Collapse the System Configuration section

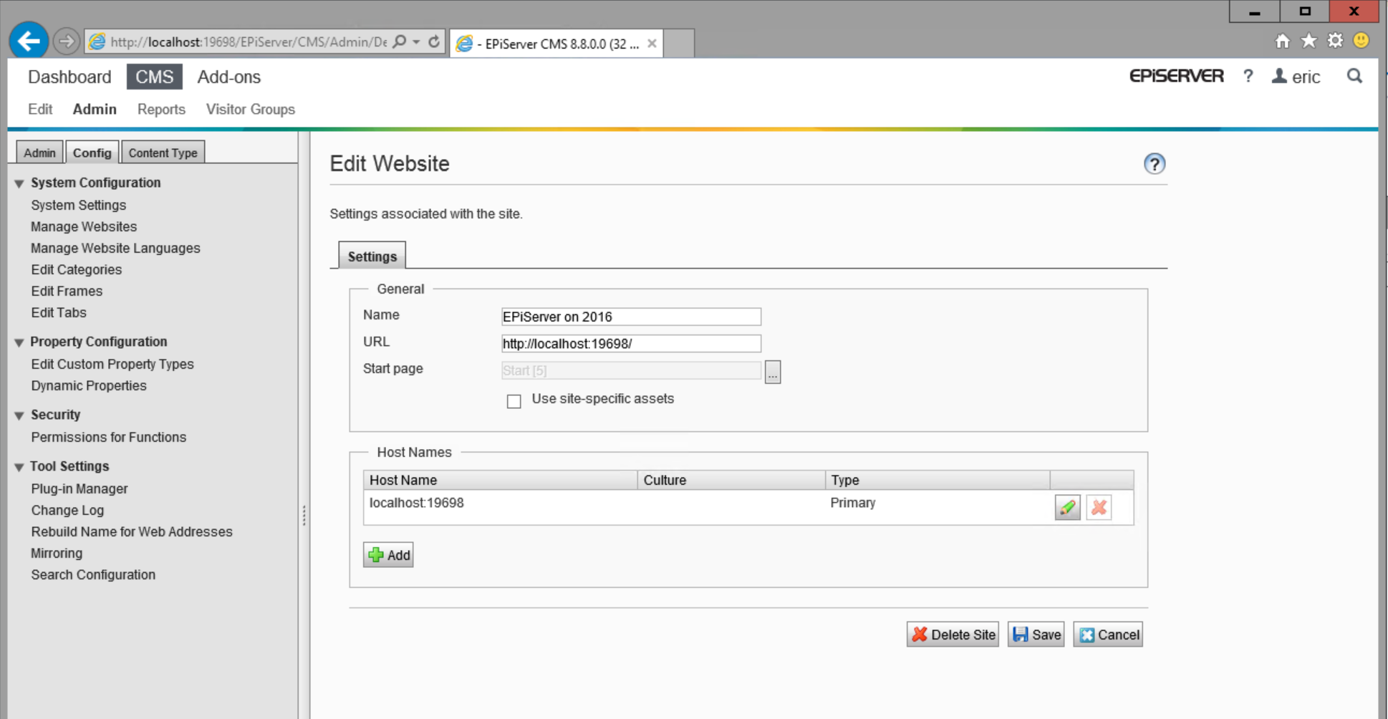coord(19,183)
